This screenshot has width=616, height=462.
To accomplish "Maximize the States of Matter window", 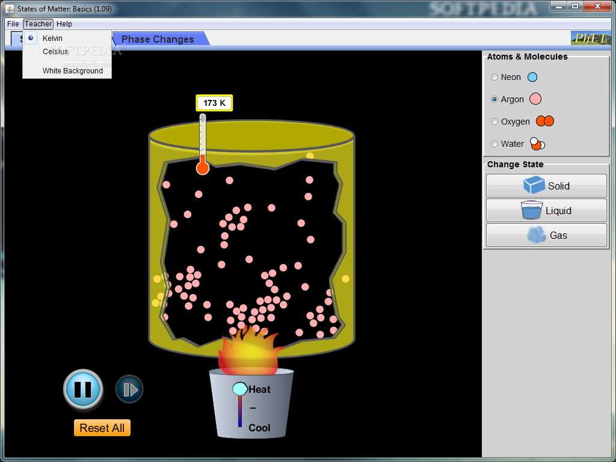I will click(574, 6).
